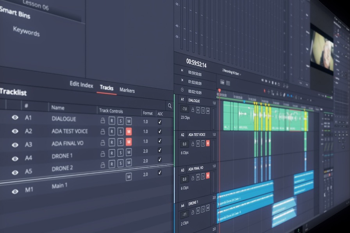Lock the ADA FINAL VO track in Tracklist
Viewport: 350px width, 233px height.
[x=103, y=142]
